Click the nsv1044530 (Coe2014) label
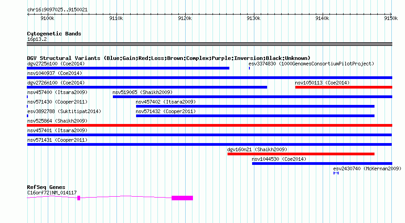405x223 pixels. point(279,159)
